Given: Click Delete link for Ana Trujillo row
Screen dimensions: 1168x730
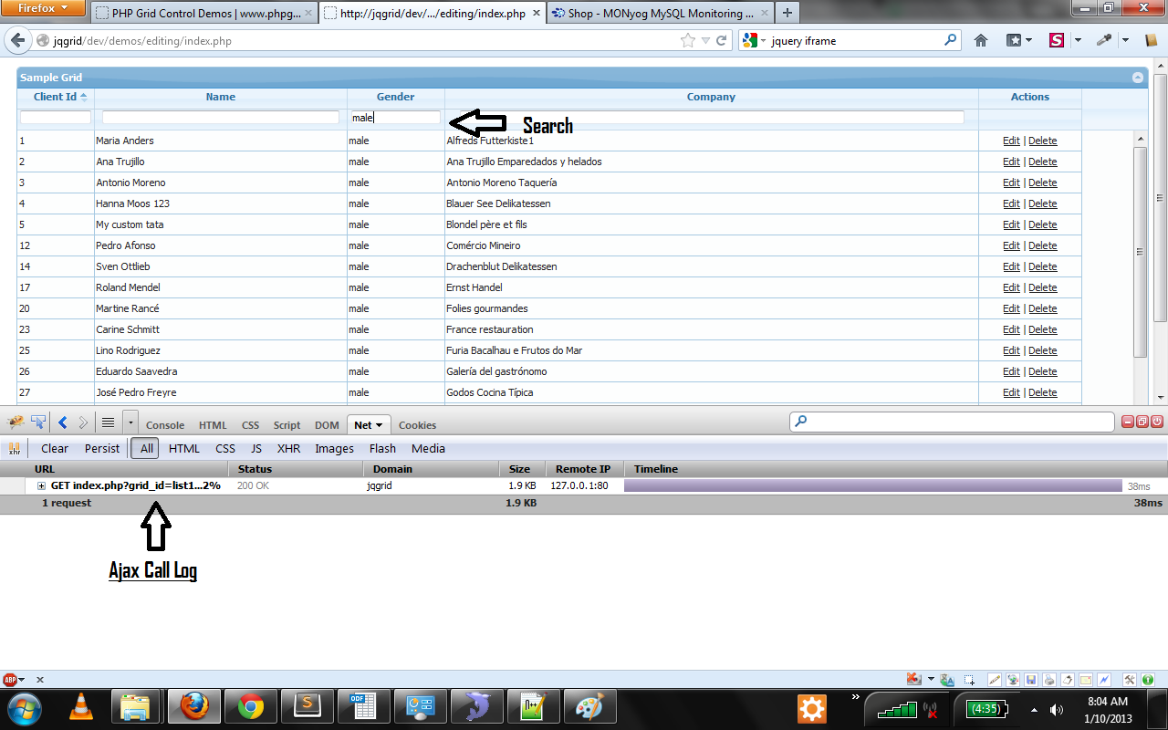Looking at the screenshot, I should [x=1042, y=162].
